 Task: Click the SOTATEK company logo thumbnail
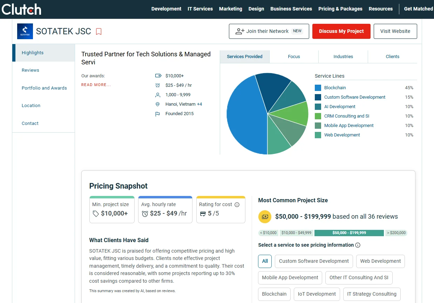(25, 31)
